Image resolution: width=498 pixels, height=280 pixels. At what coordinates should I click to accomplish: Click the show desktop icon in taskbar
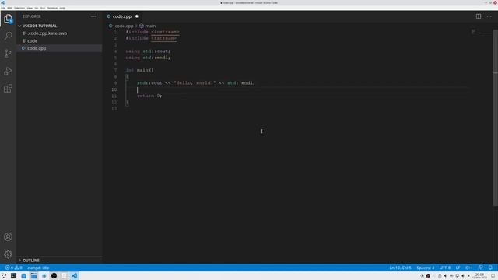tap(493, 275)
